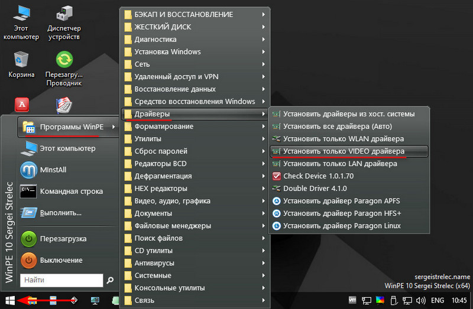Image resolution: width=473 pixels, height=309 pixels.
Task: Open the Антивирусы folder
Action: [195, 263]
